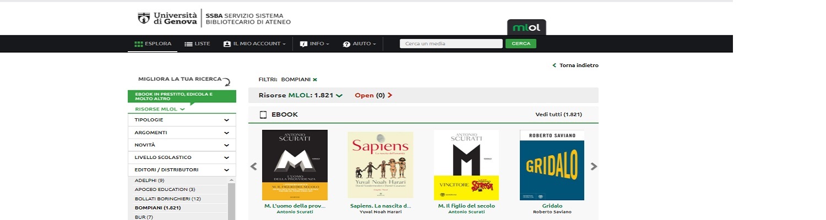Select publisher Adelphi (9)
Image resolution: width=826 pixels, height=220 pixels.
149,180
